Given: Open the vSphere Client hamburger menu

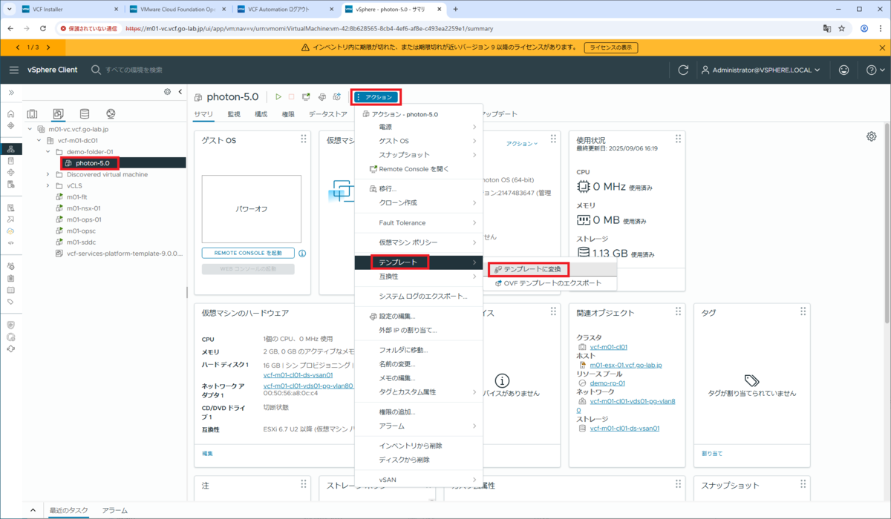Looking at the screenshot, I should tap(14, 70).
